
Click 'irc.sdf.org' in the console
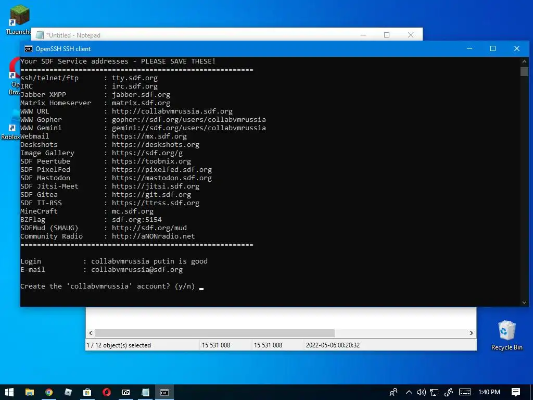(x=135, y=86)
